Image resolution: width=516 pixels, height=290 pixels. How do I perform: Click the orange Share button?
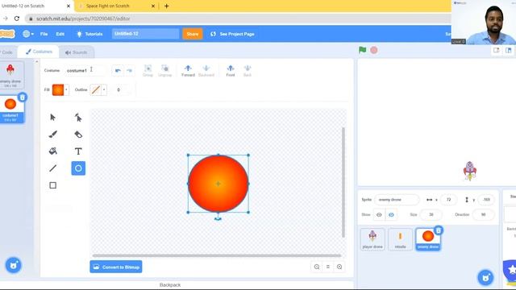[x=193, y=34]
